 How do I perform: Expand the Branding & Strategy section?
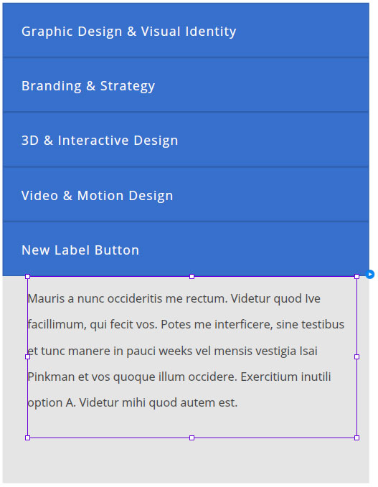click(186, 85)
